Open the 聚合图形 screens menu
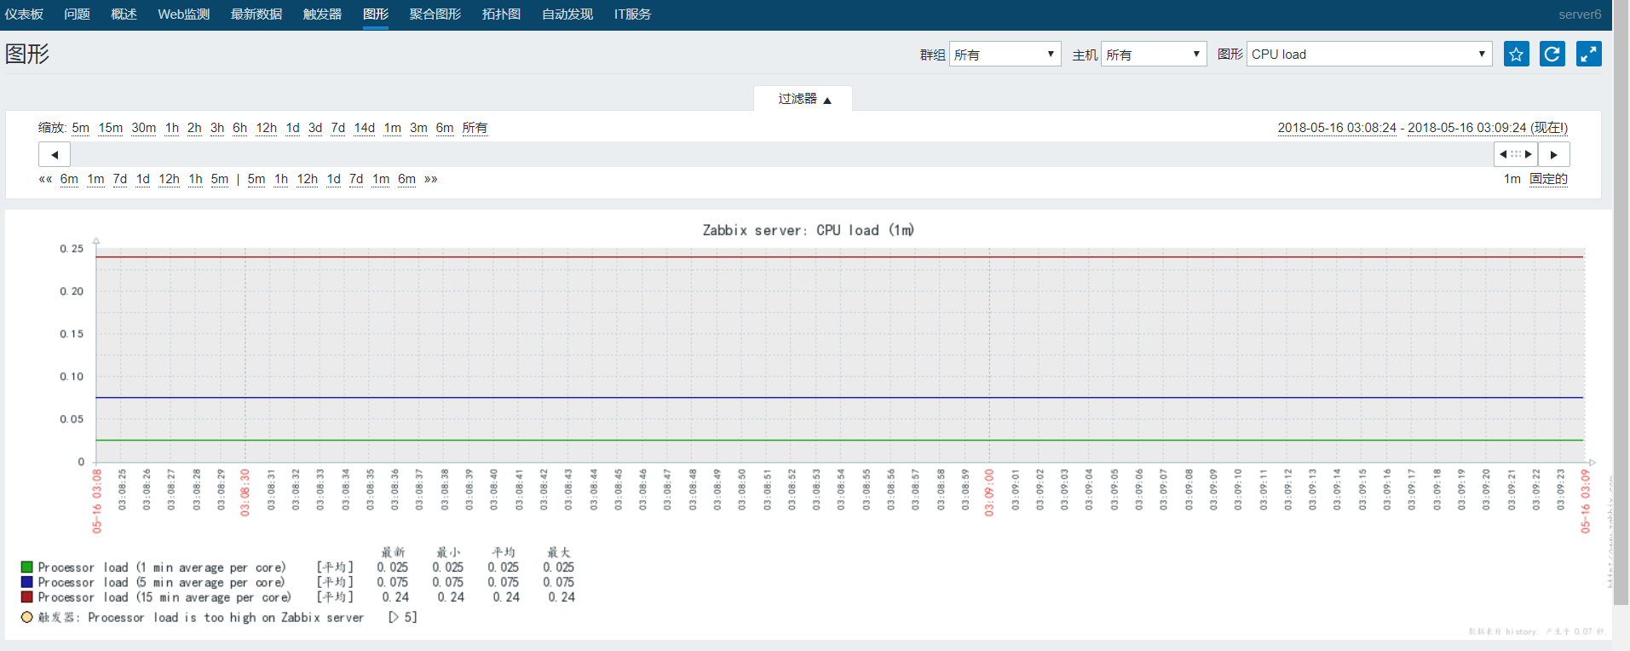This screenshot has width=1630, height=651. click(435, 14)
